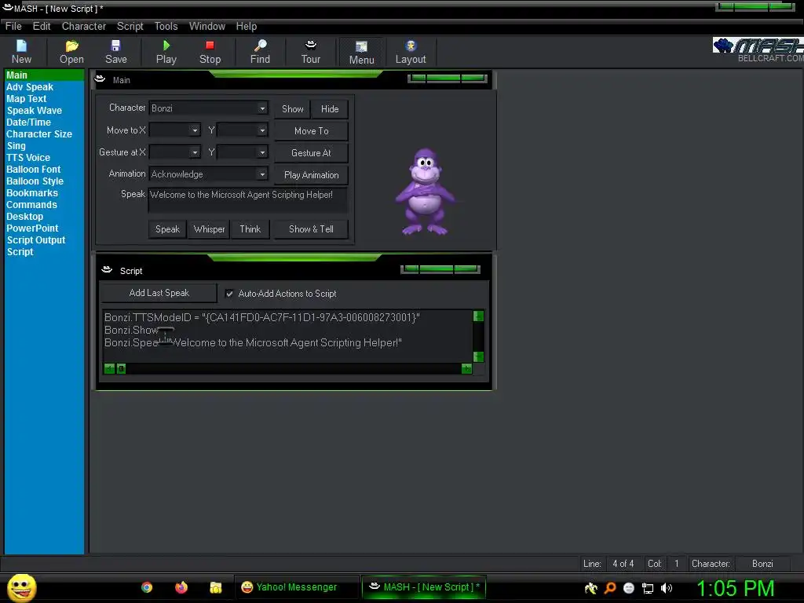Expand the Character dropdown showing Bonzi
Viewport: 804px width, 603px height.
tap(262, 108)
